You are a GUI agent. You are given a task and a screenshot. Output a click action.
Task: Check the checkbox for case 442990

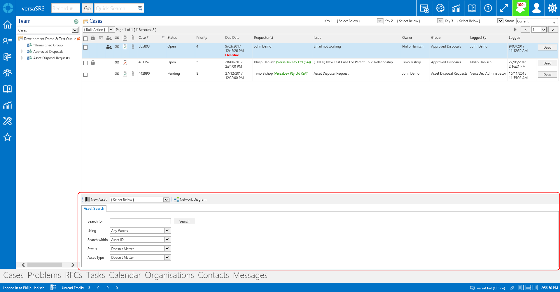tap(85, 75)
